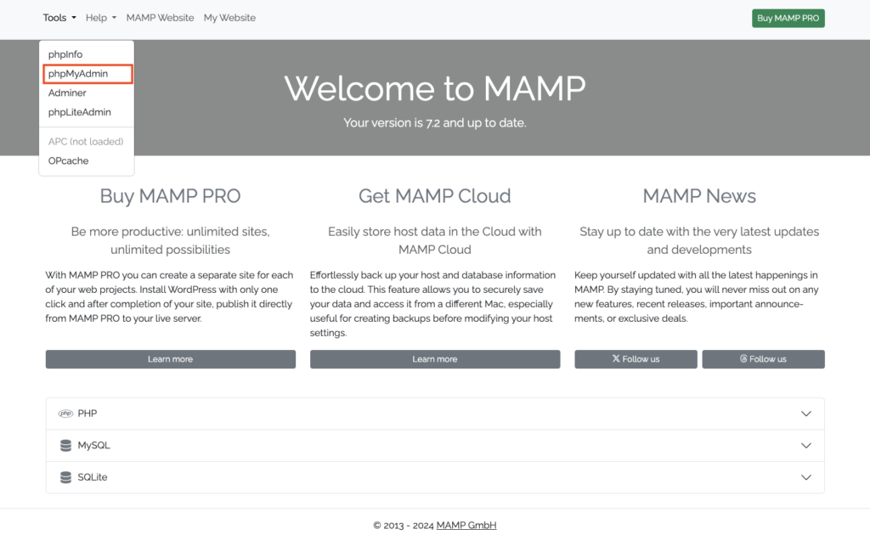Go to My Website link
This screenshot has width=870, height=546.
(229, 18)
